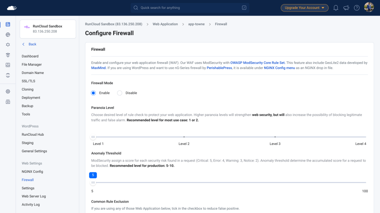Open Backup in the side menu

tap(27, 106)
